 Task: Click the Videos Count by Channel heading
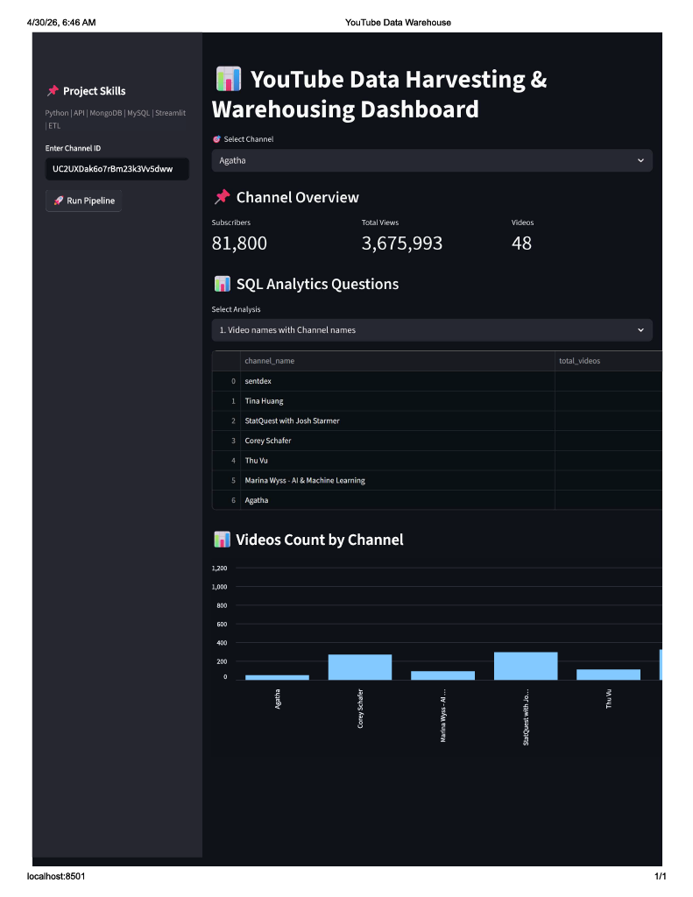319,540
